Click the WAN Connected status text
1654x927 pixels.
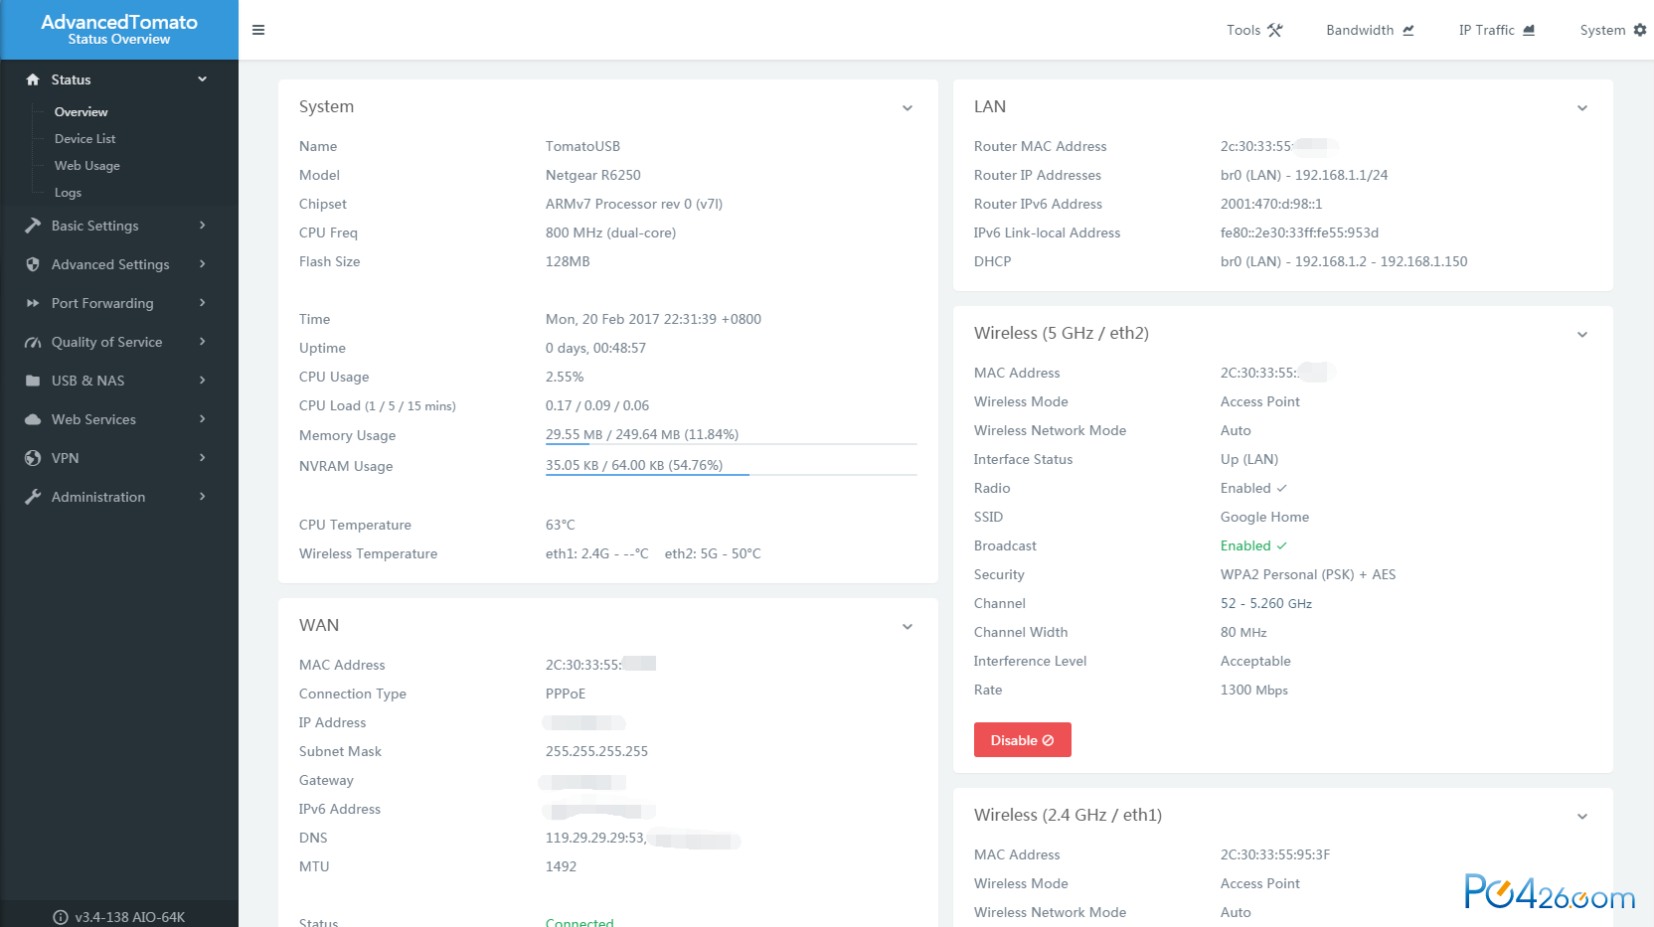pos(579,922)
